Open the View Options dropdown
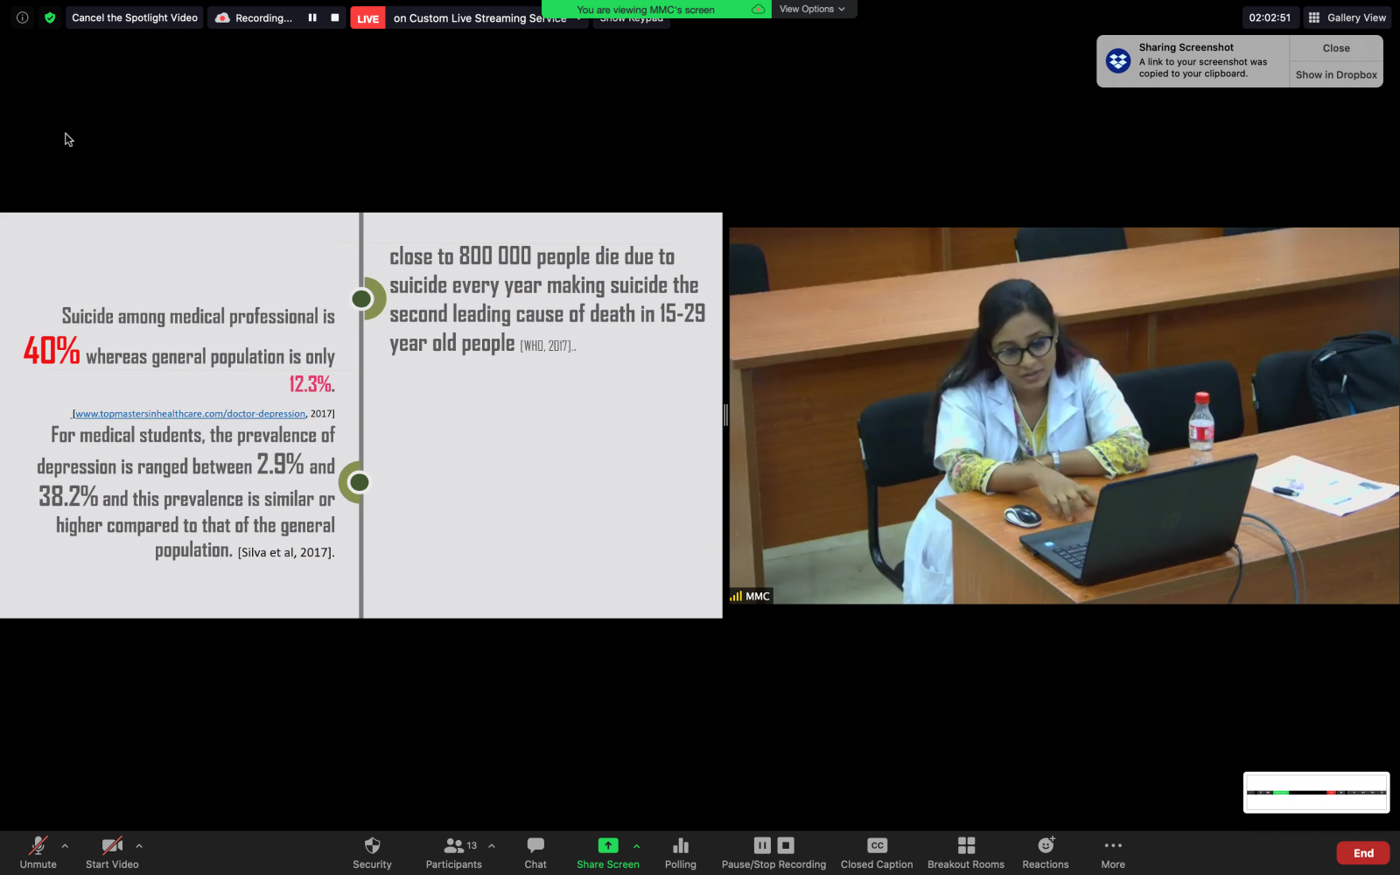 (812, 9)
